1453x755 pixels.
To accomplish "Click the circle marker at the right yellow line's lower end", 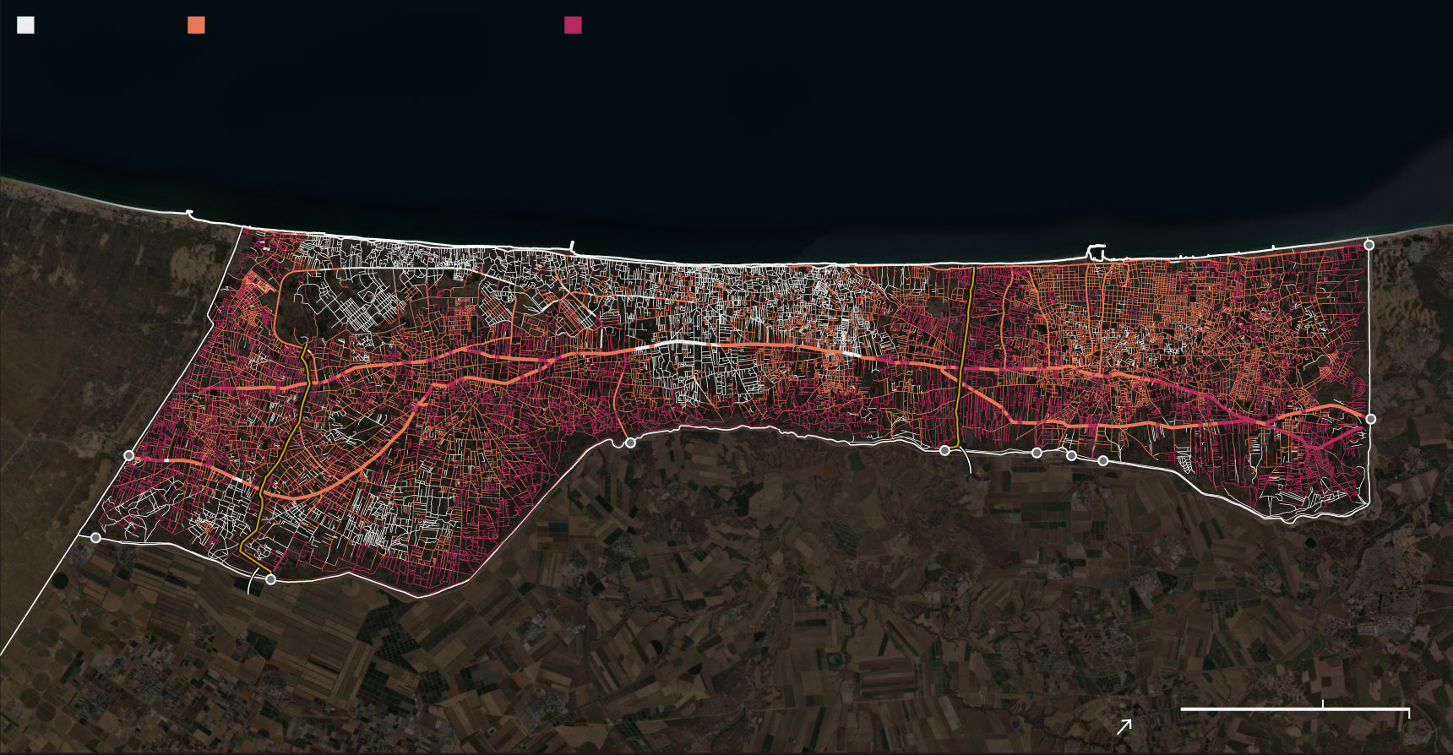I will (x=944, y=450).
